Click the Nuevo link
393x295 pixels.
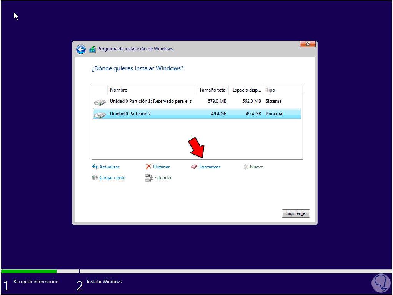[x=256, y=167]
